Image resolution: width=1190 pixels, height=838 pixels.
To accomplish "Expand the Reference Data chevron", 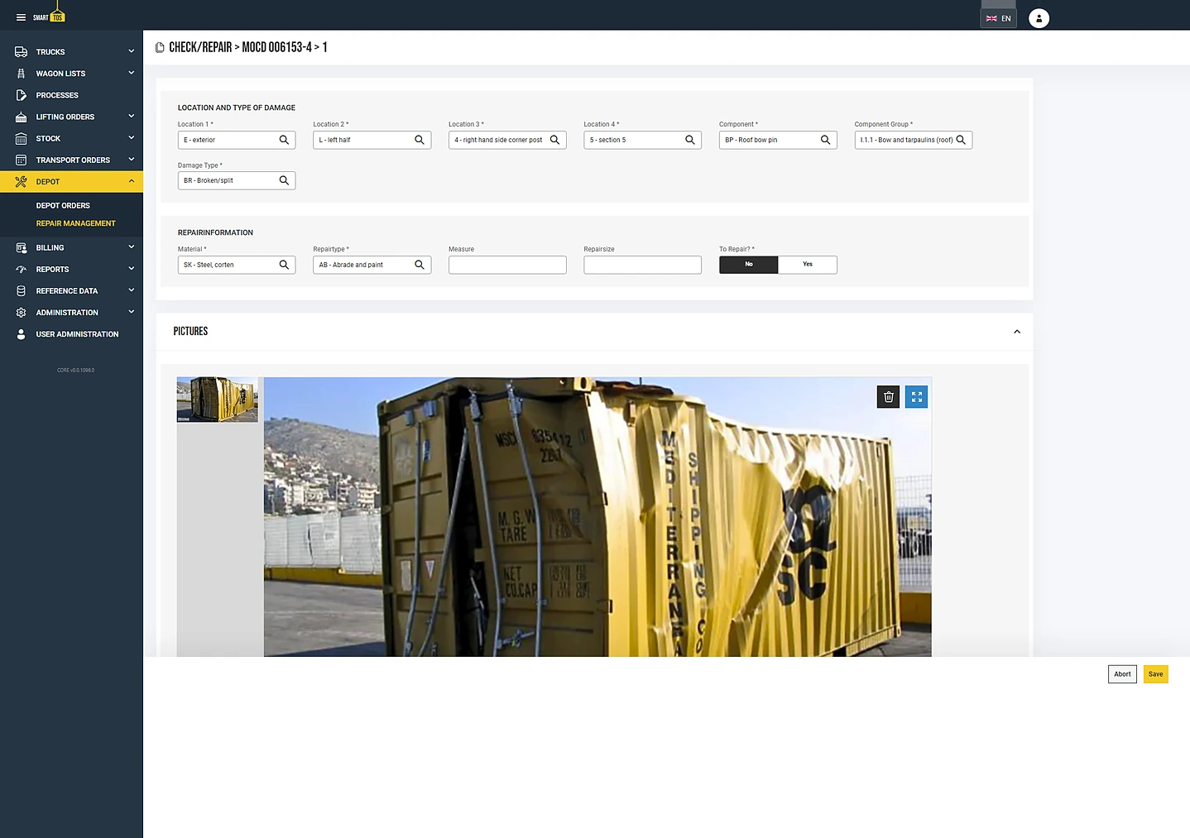I will pyautogui.click(x=131, y=290).
